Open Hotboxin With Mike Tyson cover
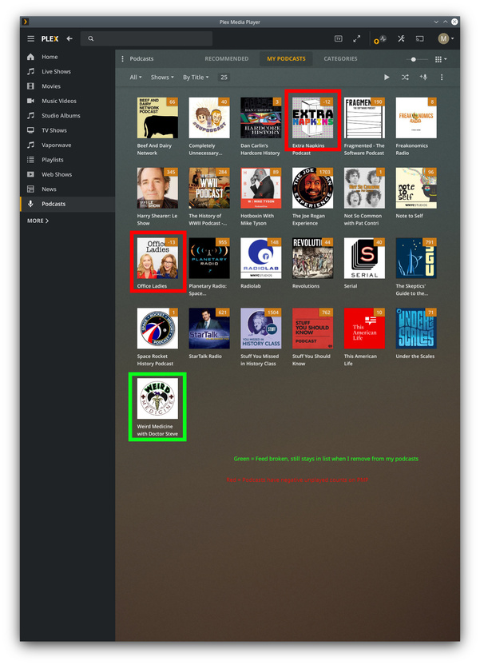 (261, 188)
